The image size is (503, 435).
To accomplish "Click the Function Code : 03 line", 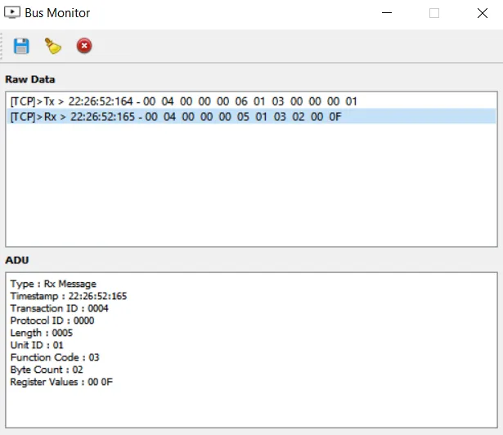I will (x=54, y=357).
